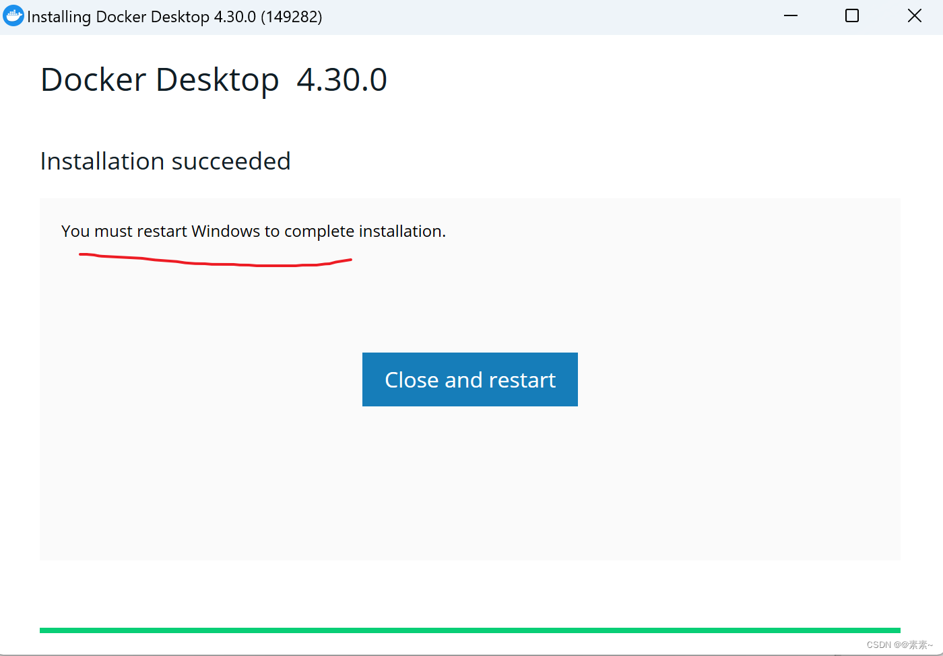Minimize the Docker Desktop installer window
The width and height of the screenshot is (943, 656).
click(x=791, y=15)
